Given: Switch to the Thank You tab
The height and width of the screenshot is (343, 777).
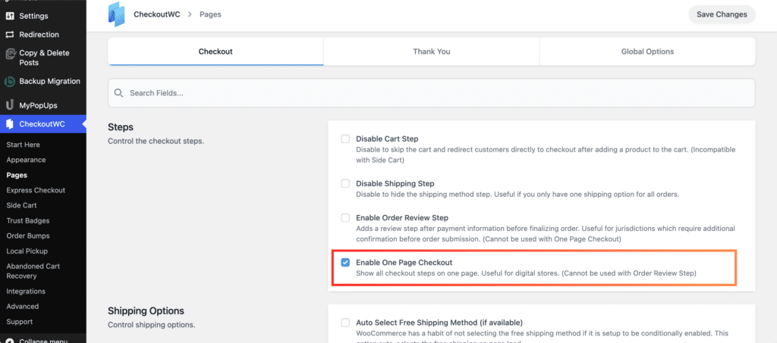Looking at the screenshot, I should (431, 51).
